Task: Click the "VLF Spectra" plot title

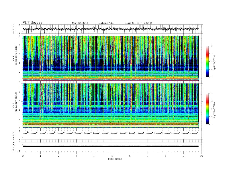Action: pos(32,23)
